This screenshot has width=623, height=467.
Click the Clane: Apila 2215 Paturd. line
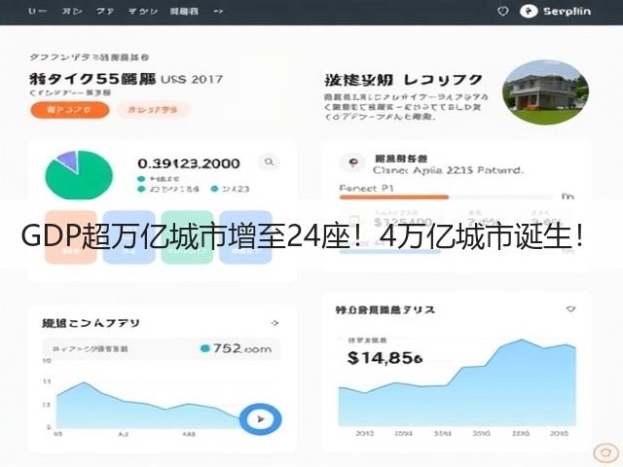448,170
